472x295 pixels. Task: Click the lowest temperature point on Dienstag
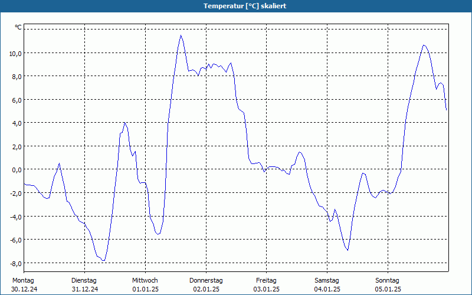(x=103, y=260)
